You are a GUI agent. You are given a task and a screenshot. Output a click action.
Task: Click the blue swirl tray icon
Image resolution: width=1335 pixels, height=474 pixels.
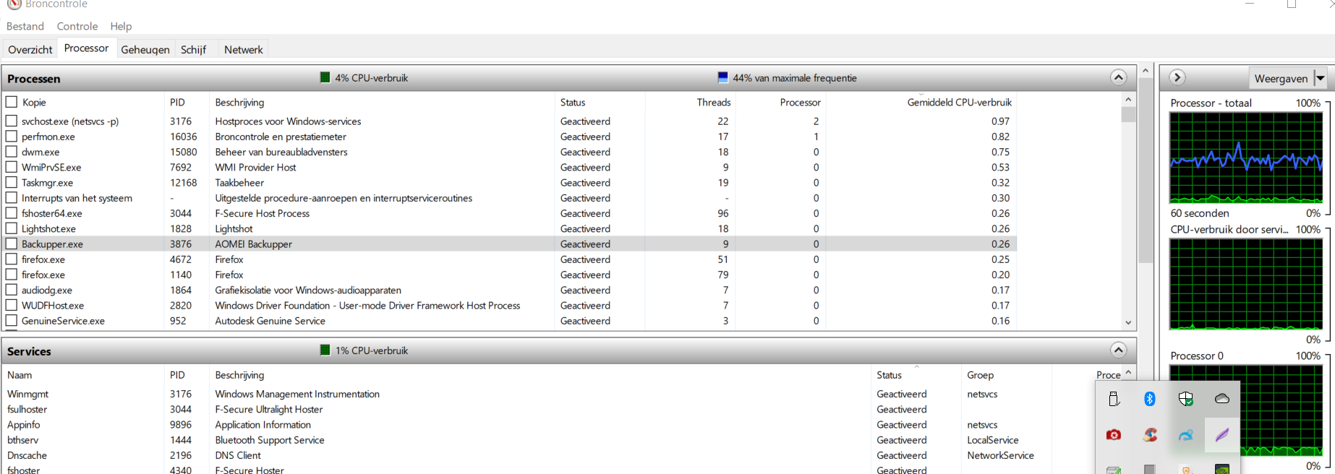click(x=1186, y=435)
